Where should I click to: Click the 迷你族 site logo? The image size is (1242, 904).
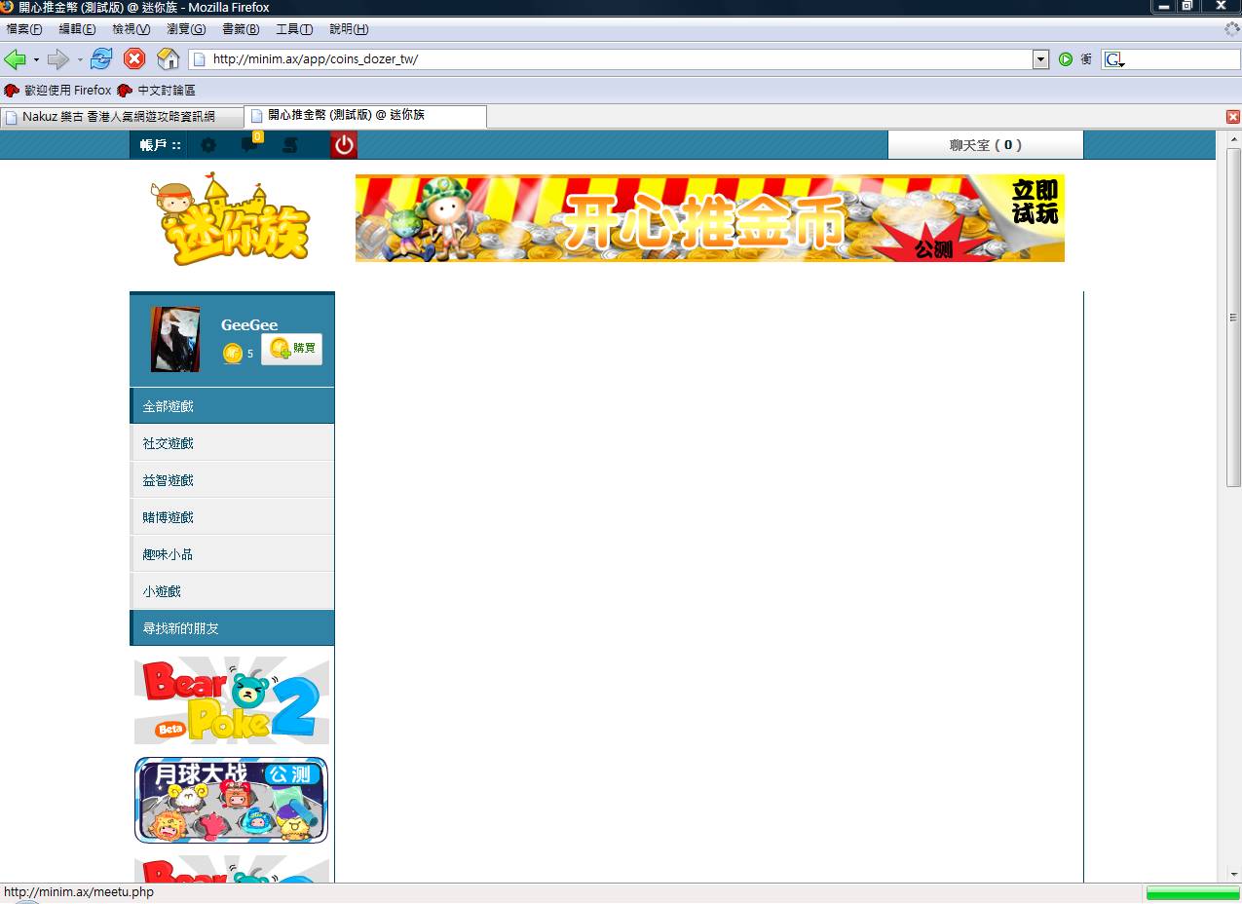pyautogui.click(x=229, y=219)
